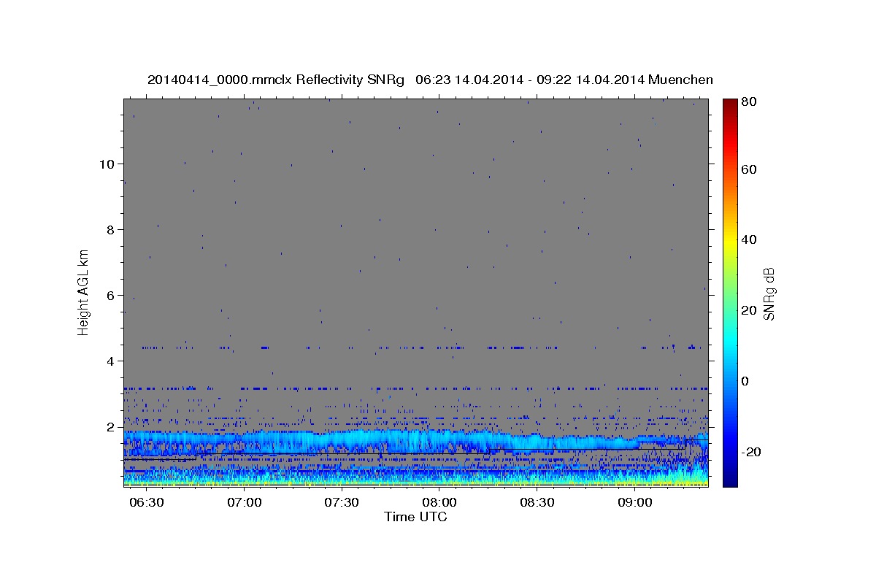Click the 'SNRg dB' colorbar label
This screenshot has height=584, width=876.
click(769, 294)
